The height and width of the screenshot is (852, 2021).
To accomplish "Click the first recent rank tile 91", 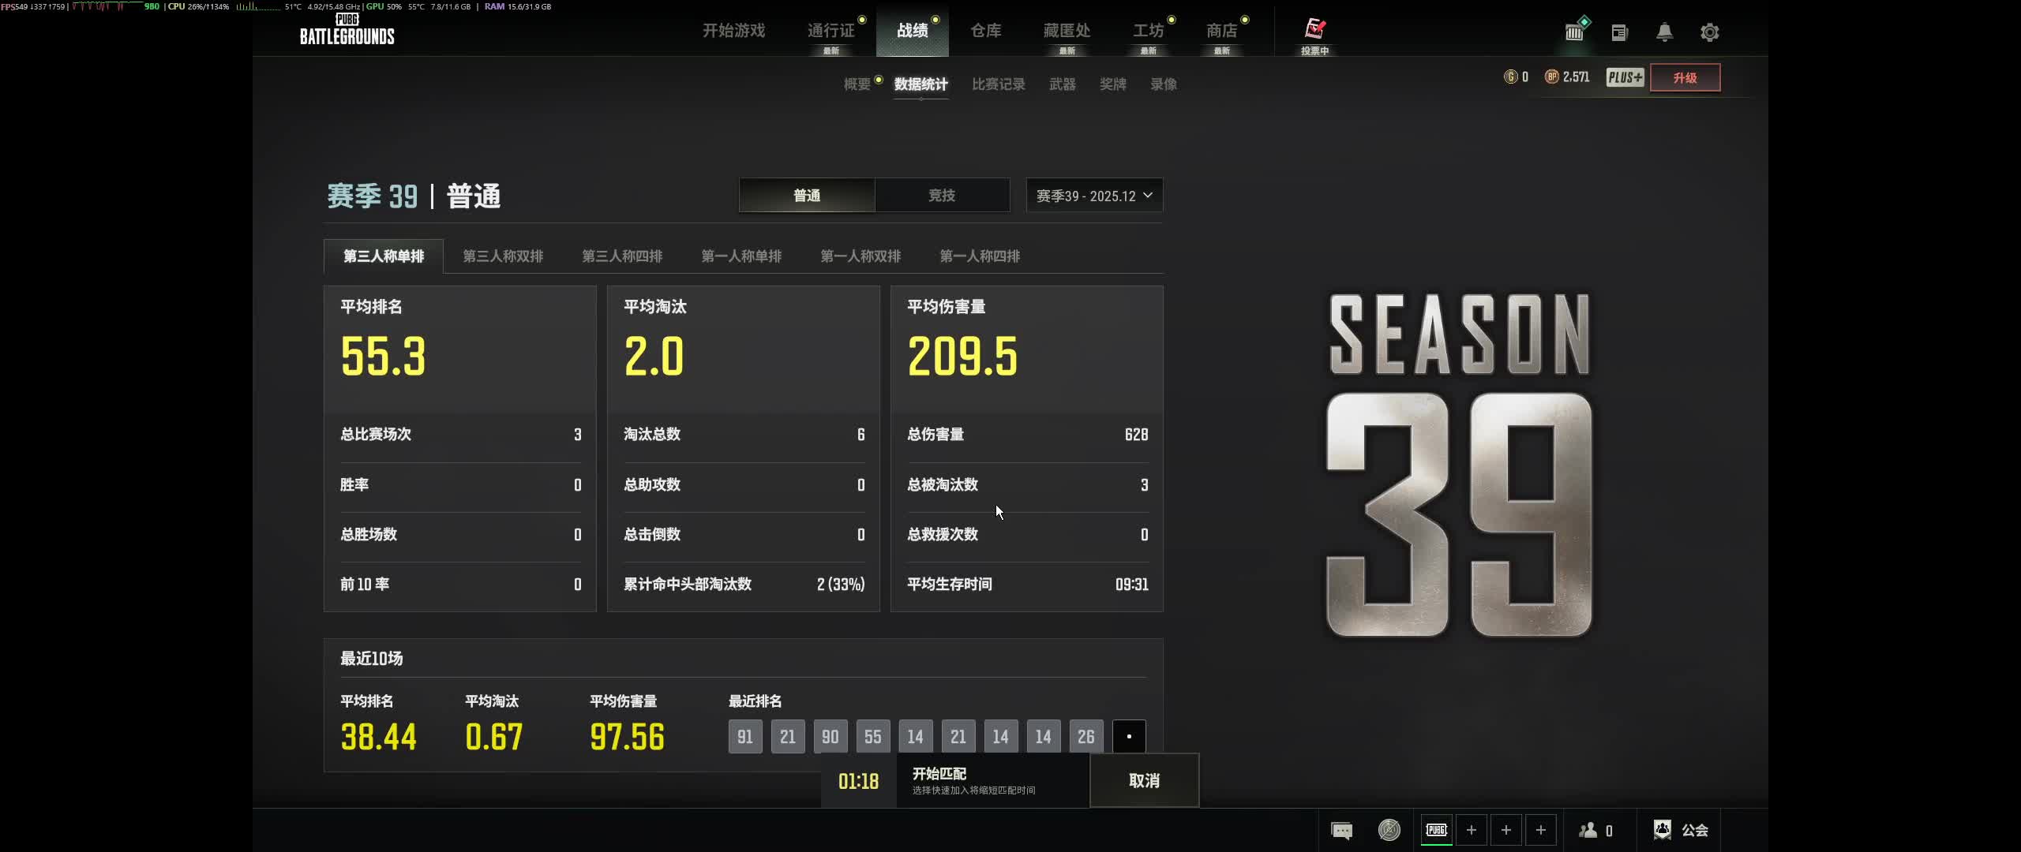I will click(x=745, y=737).
